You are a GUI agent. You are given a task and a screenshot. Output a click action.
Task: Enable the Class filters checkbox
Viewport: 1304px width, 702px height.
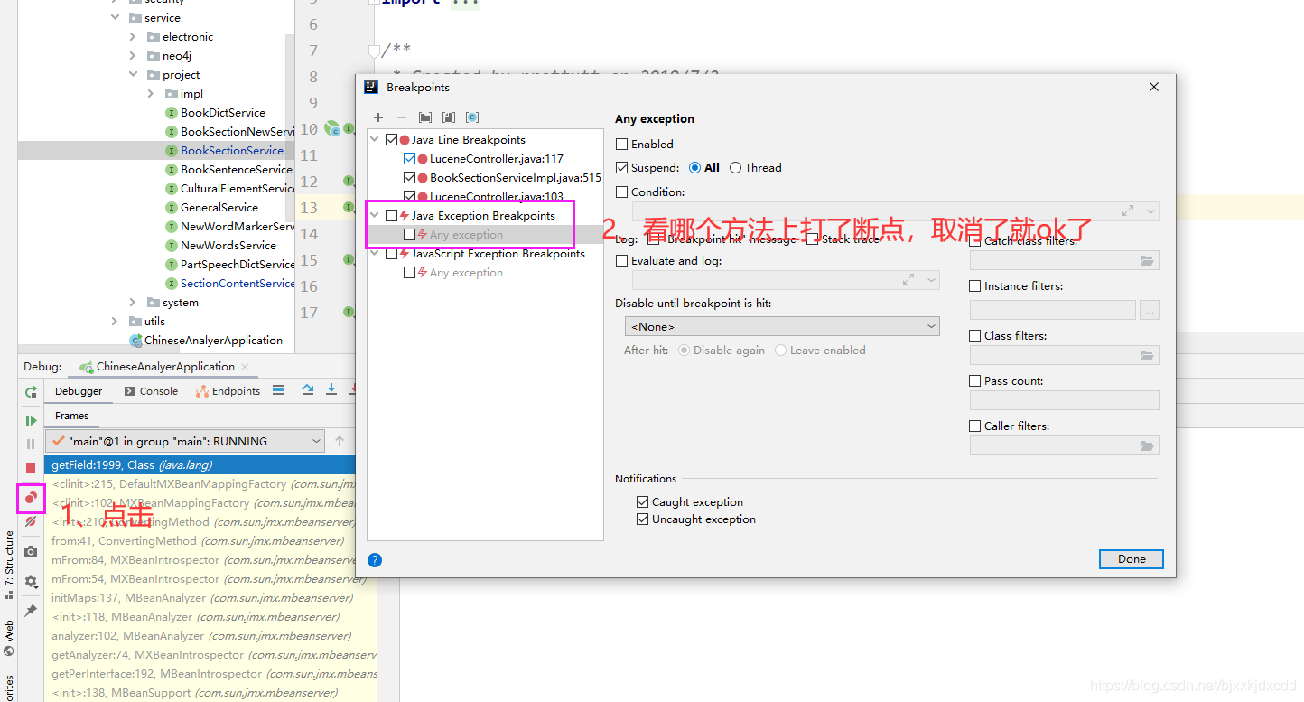pos(974,335)
